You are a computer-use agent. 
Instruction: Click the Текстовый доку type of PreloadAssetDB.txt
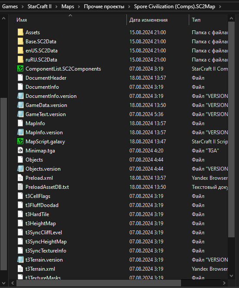click(210, 187)
